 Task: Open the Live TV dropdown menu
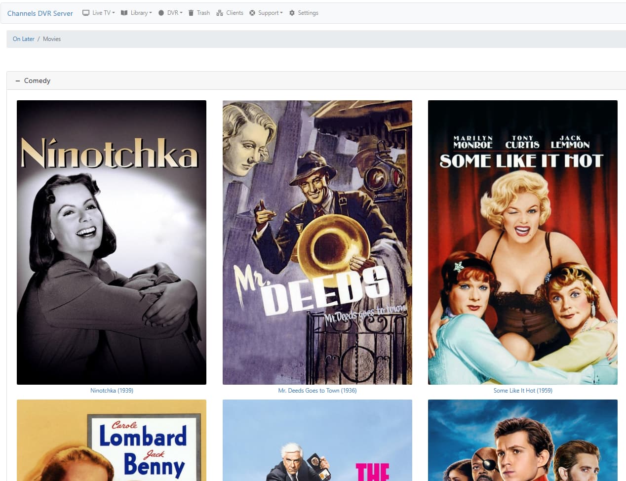point(103,13)
